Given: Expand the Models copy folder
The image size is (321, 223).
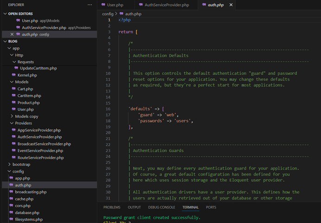Looking at the screenshot, I should point(13,116).
